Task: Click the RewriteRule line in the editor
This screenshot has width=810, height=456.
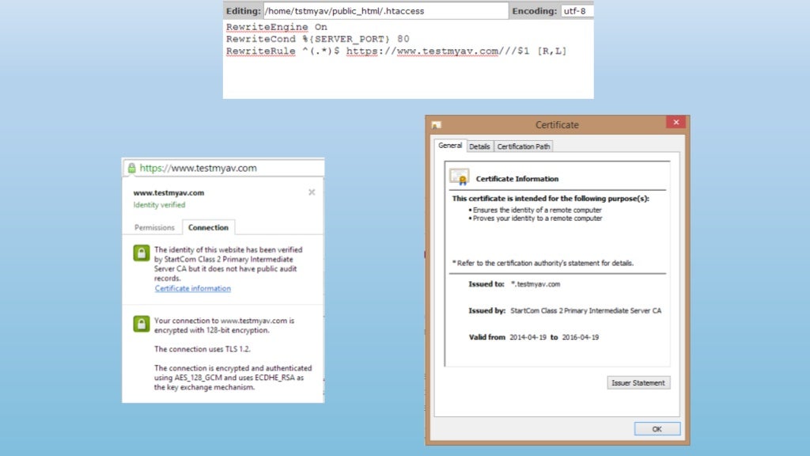Action: pos(396,51)
